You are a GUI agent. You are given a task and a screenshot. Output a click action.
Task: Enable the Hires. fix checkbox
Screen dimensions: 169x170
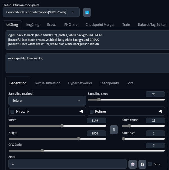[x=12, y=112]
